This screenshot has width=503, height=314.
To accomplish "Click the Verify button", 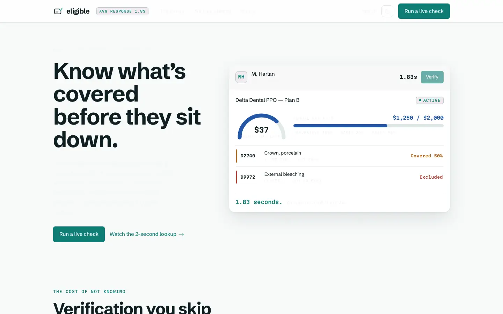I will [432, 77].
